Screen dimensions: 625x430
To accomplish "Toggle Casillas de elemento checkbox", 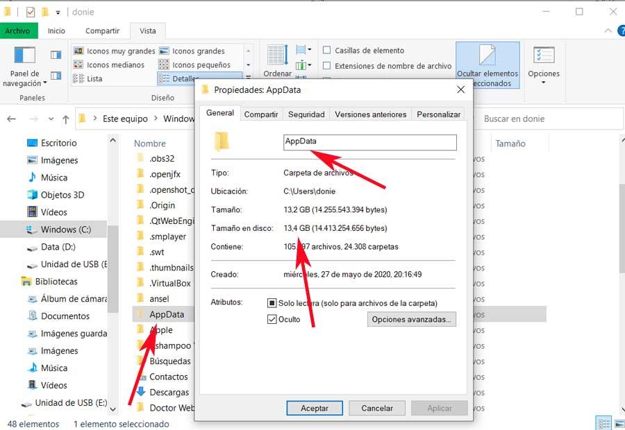I will (x=327, y=50).
